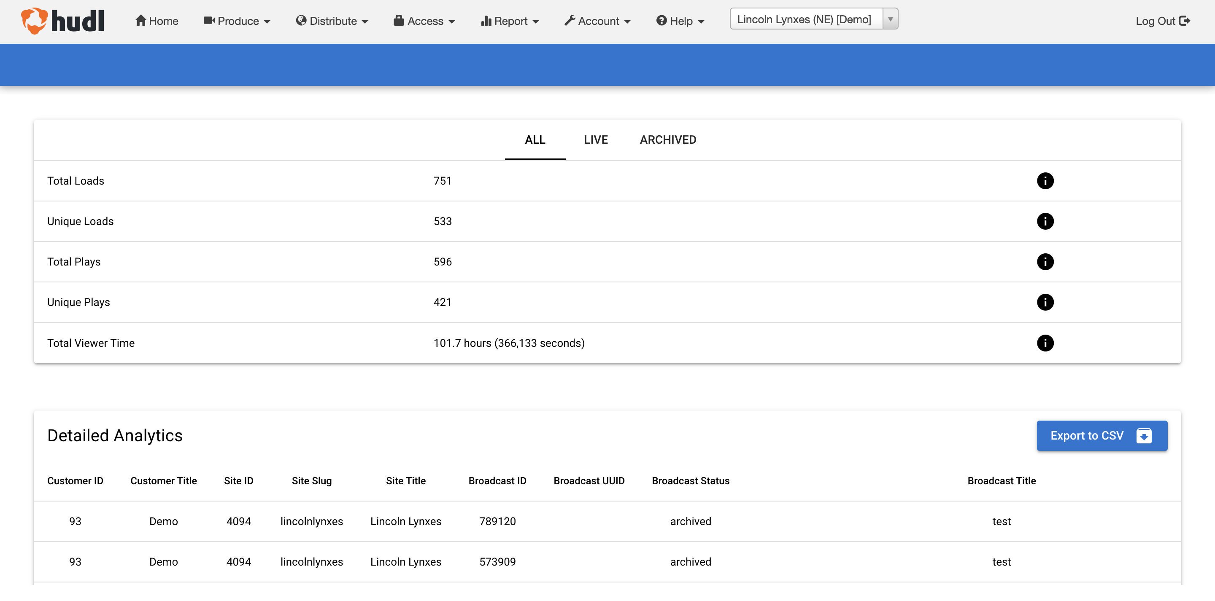Click the Total Viewer Time label

coord(91,343)
